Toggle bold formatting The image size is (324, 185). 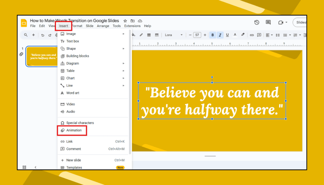click(x=213, y=35)
